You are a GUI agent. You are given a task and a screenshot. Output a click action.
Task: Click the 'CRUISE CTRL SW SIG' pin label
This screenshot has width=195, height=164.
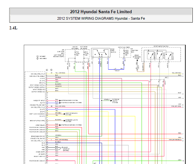[38, 139]
